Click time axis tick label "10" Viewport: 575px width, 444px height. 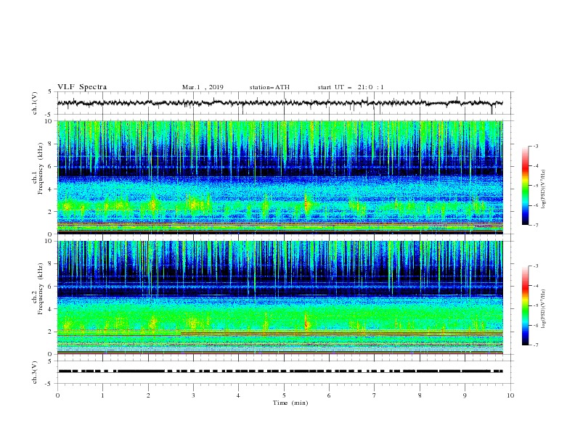[510, 395]
